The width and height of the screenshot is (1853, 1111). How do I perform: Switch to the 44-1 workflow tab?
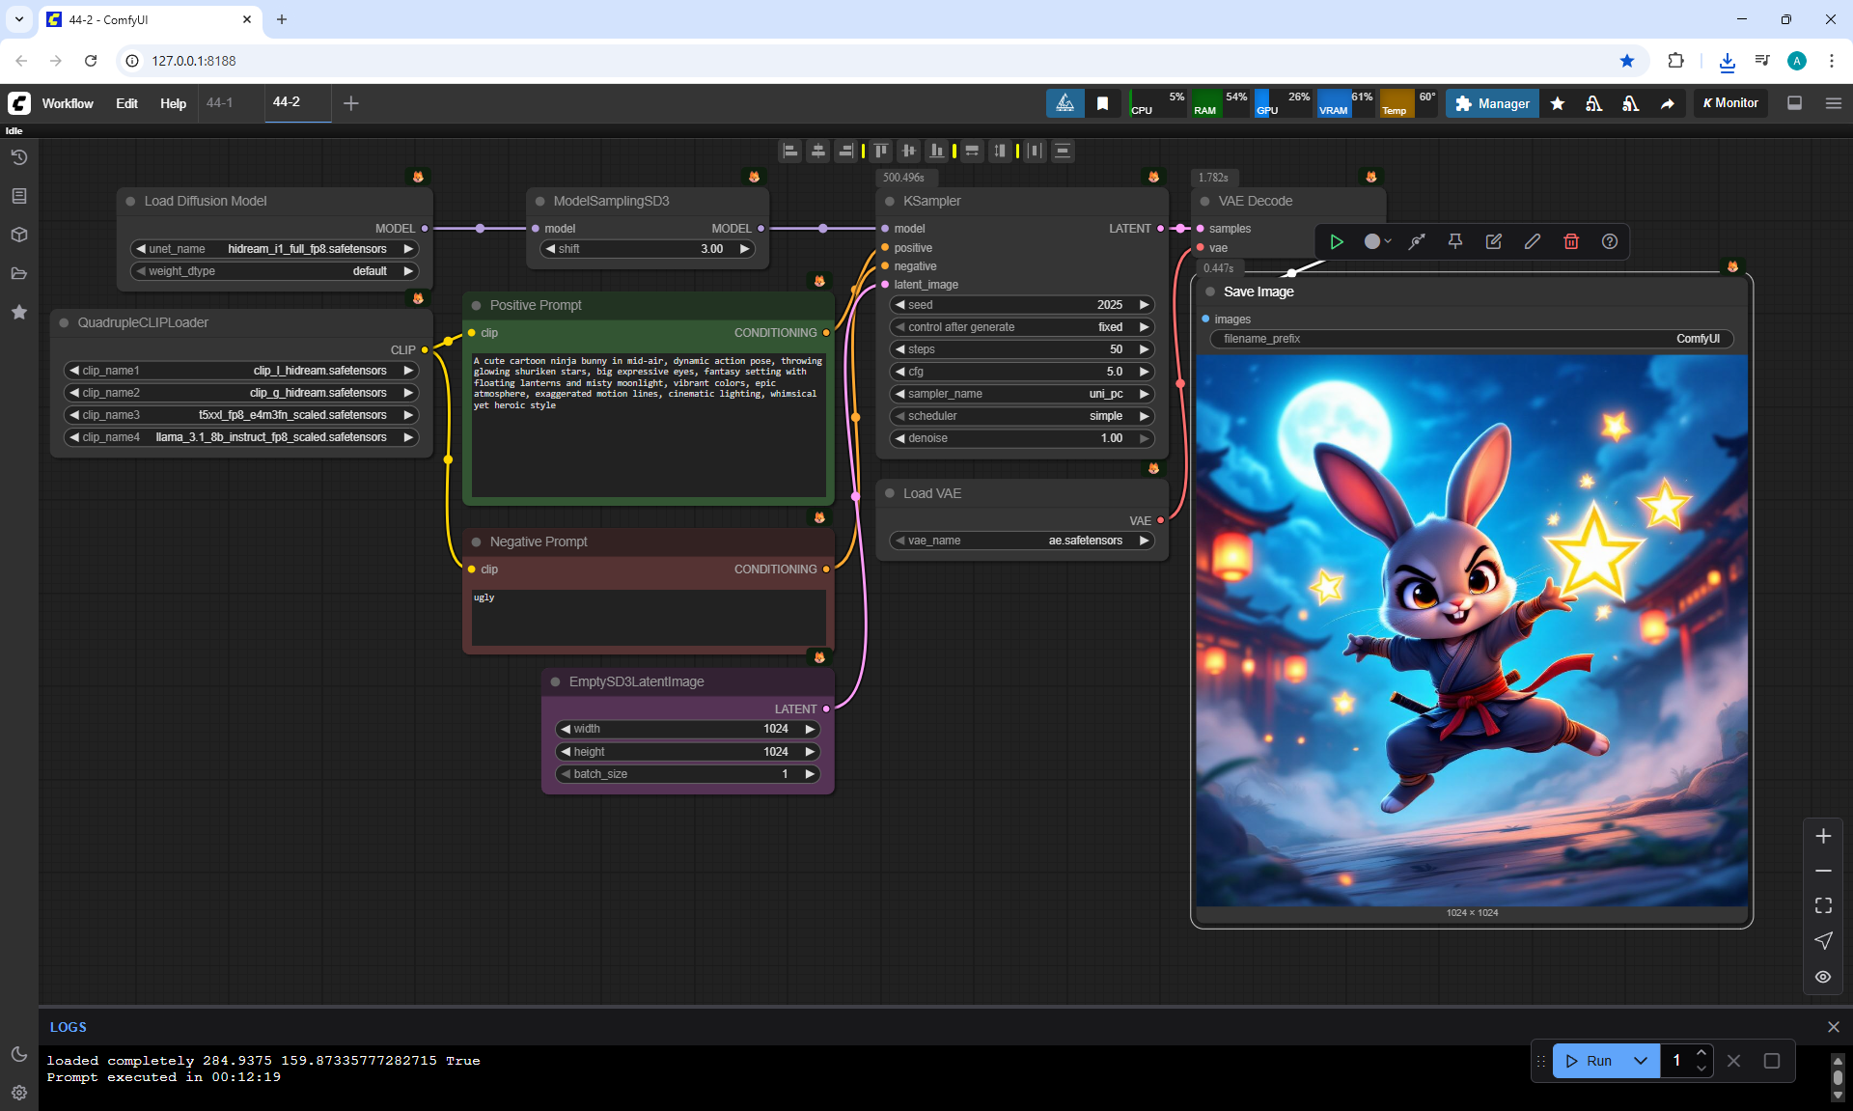[220, 102]
